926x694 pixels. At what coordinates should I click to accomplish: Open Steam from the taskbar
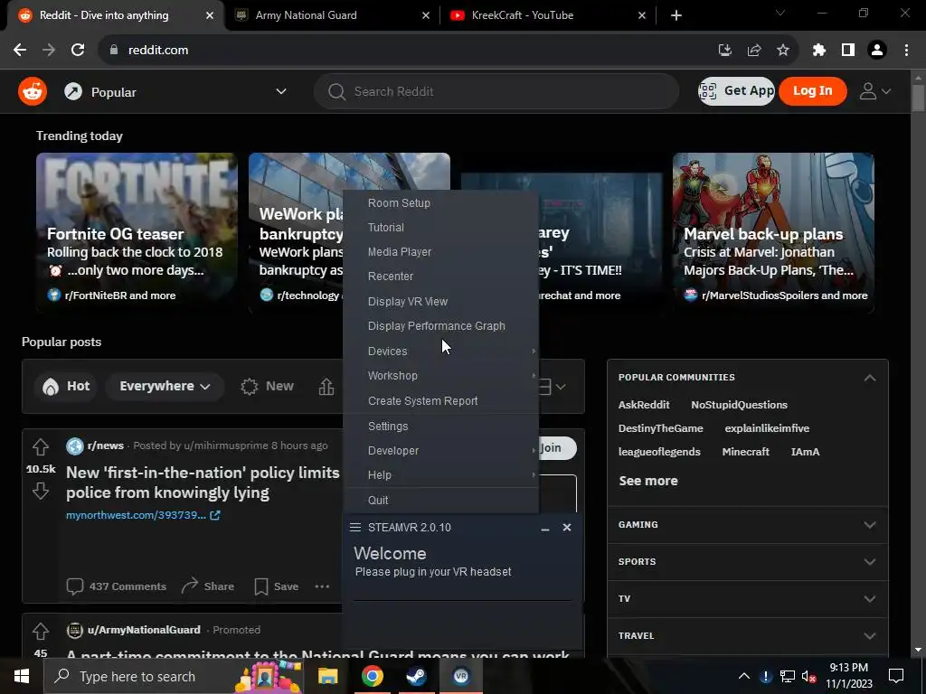coord(416,676)
